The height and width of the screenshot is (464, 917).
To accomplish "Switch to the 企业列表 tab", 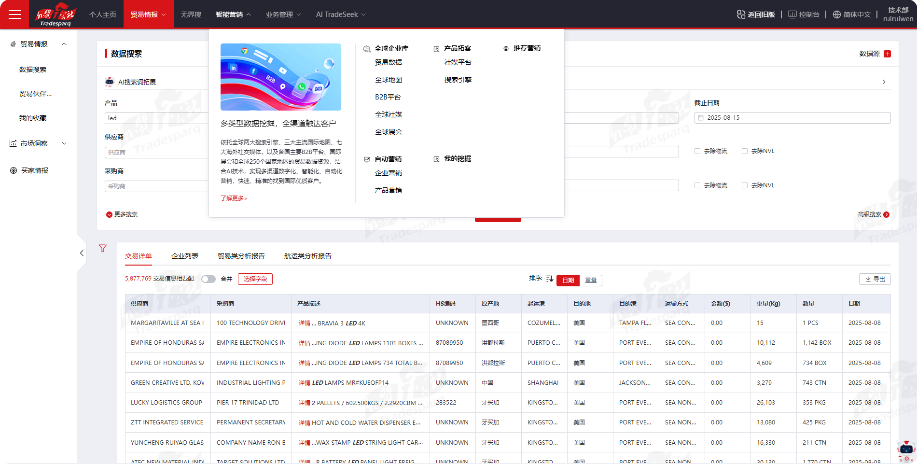I will (185, 256).
